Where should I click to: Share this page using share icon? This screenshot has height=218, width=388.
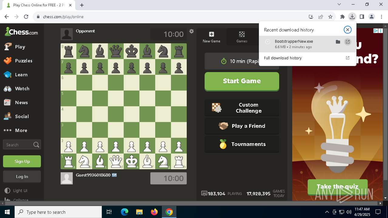tap(321, 17)
